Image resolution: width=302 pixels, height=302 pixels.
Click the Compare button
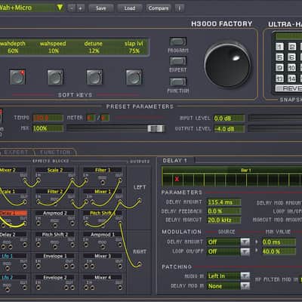point(159,8)
